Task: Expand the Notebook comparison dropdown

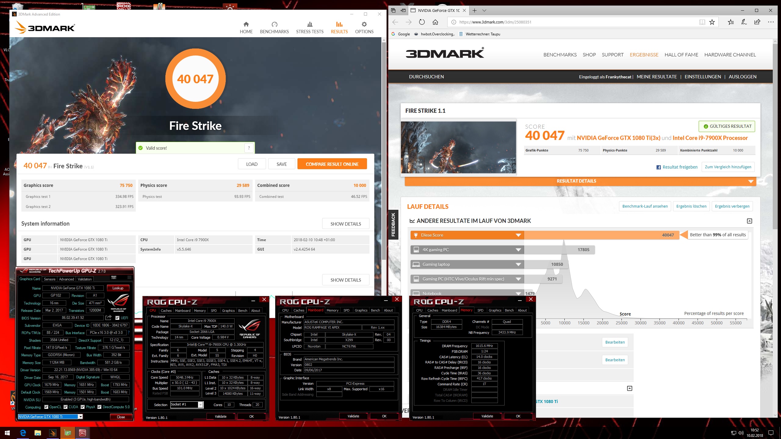Action: coord(518,293)
